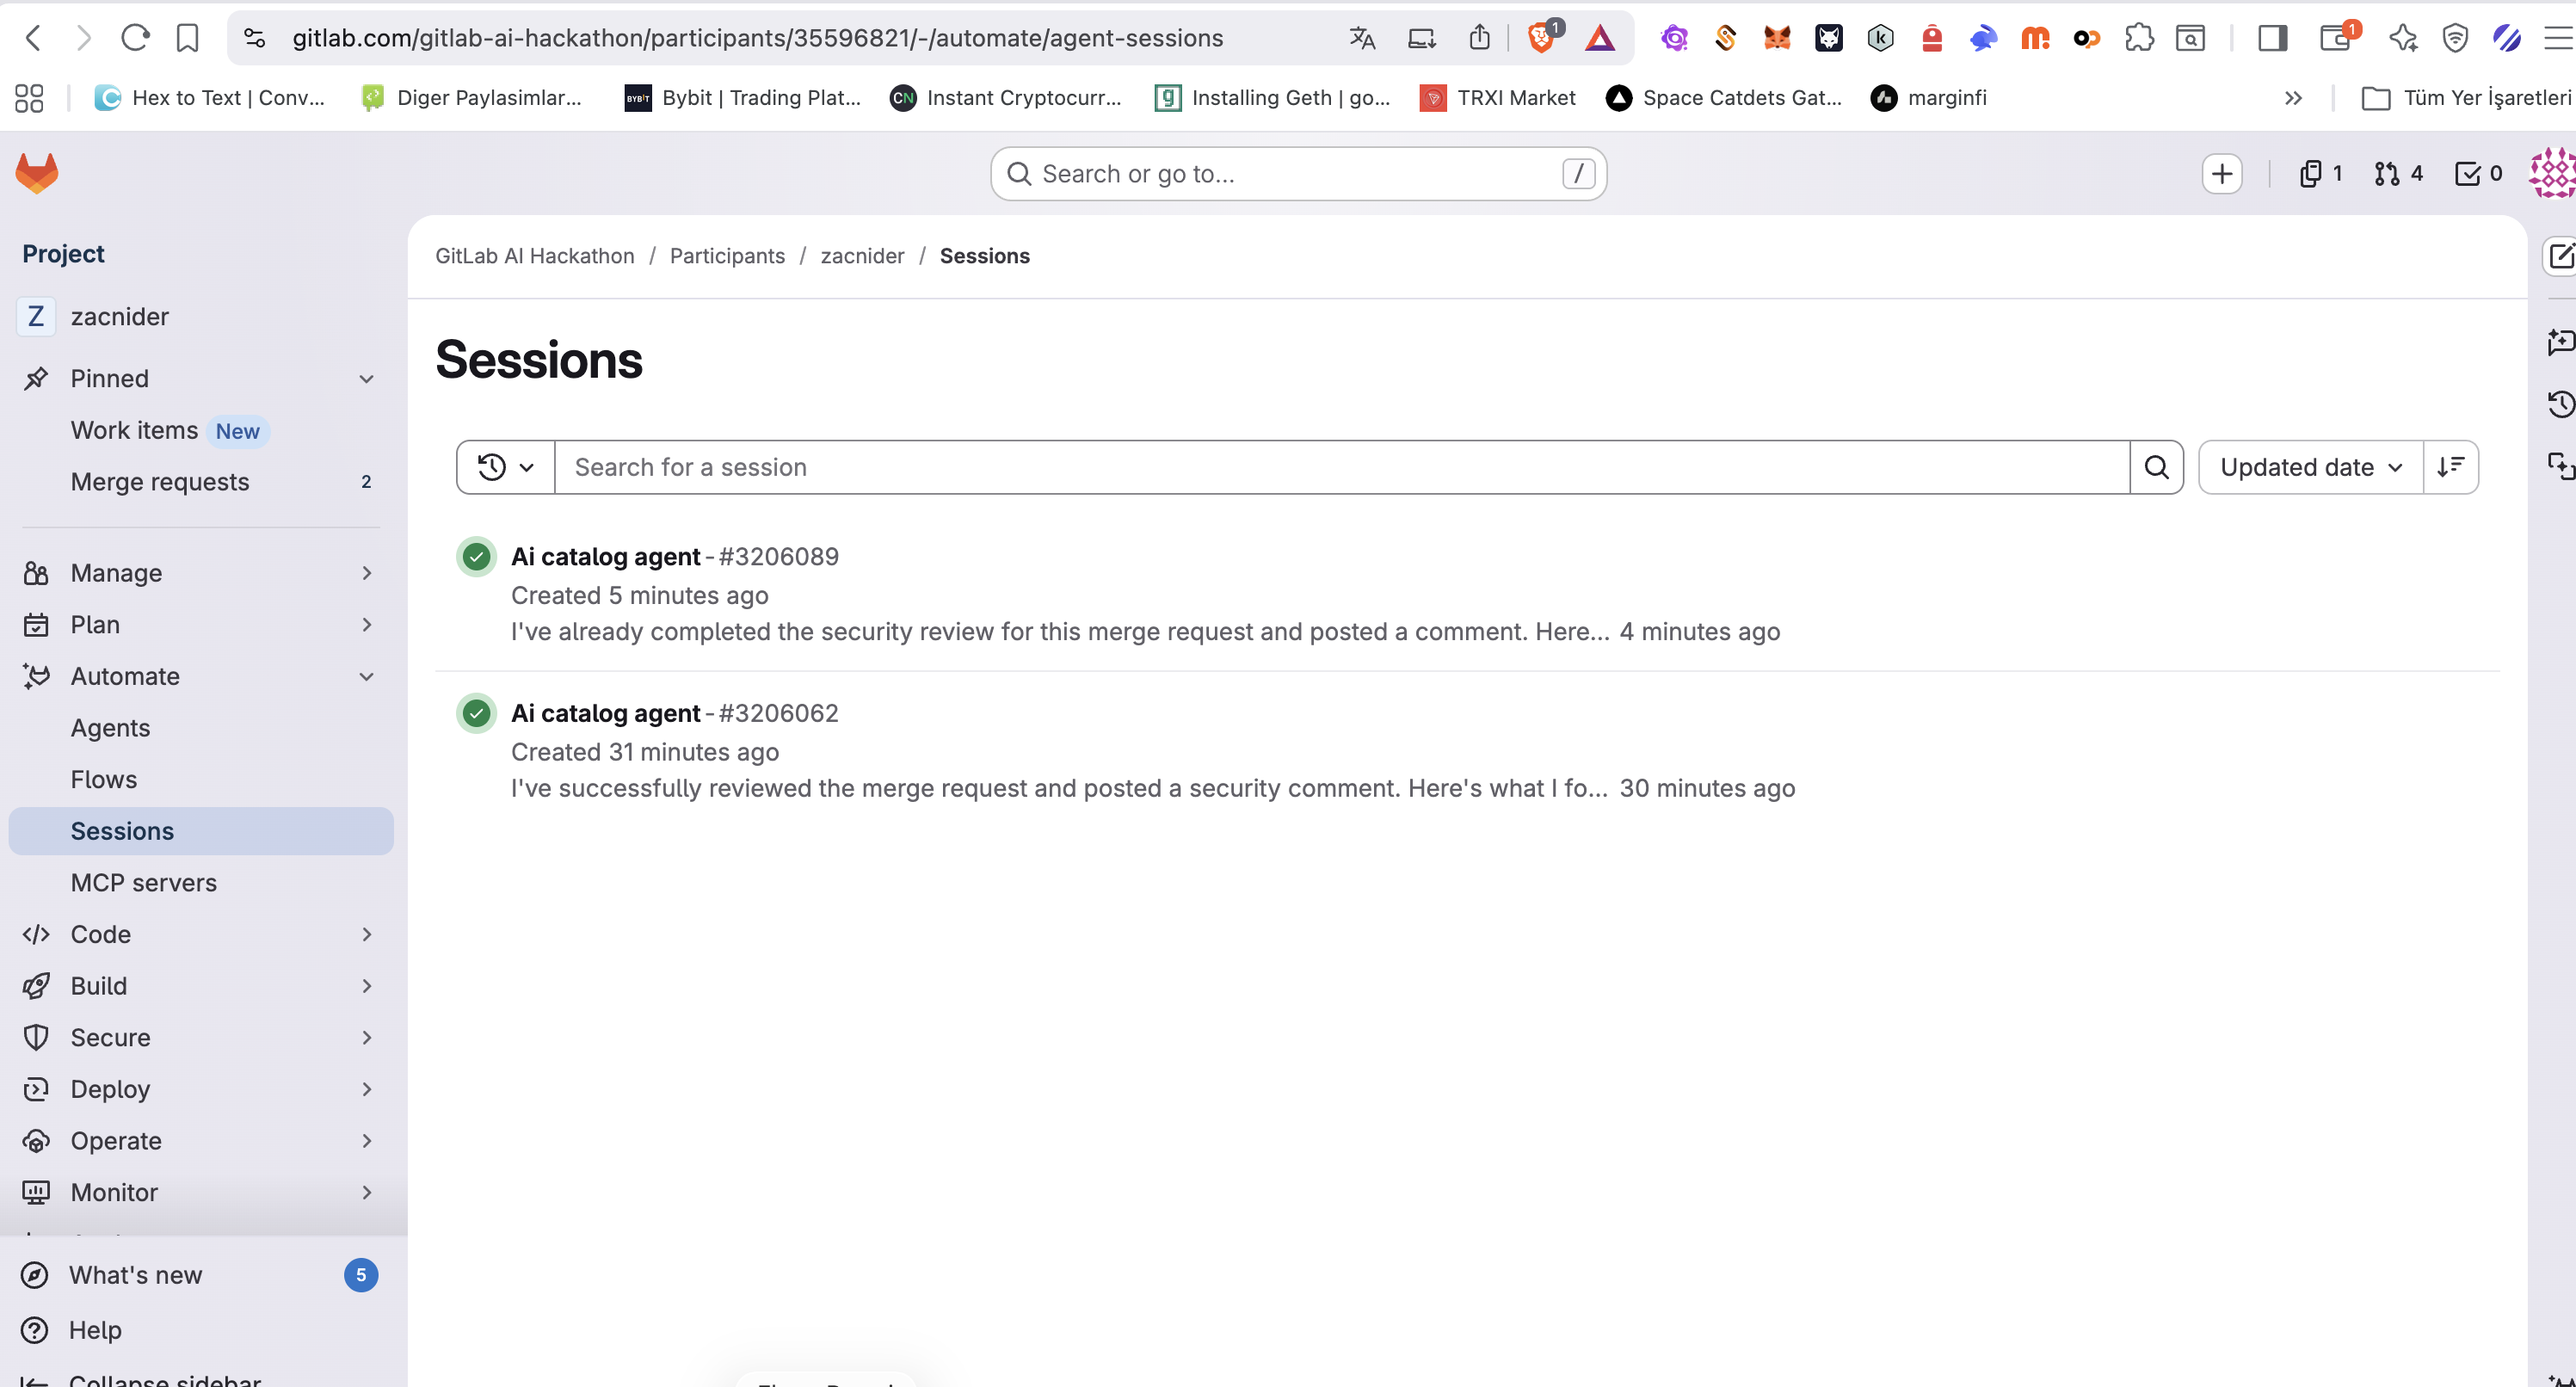Click the Search for a session field

(1340, 467)
